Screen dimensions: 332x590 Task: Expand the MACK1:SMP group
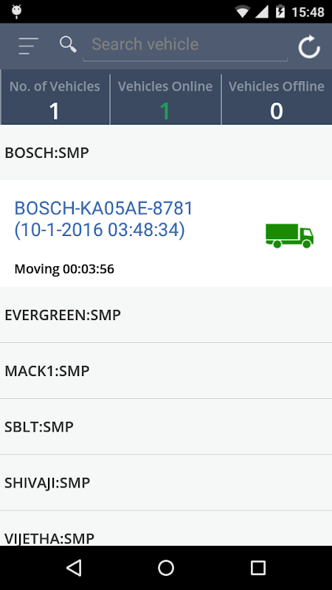(166, 371)
